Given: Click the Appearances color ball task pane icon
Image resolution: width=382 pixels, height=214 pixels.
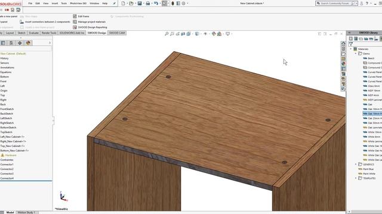Looking at the screenshot, I should 343,64.
